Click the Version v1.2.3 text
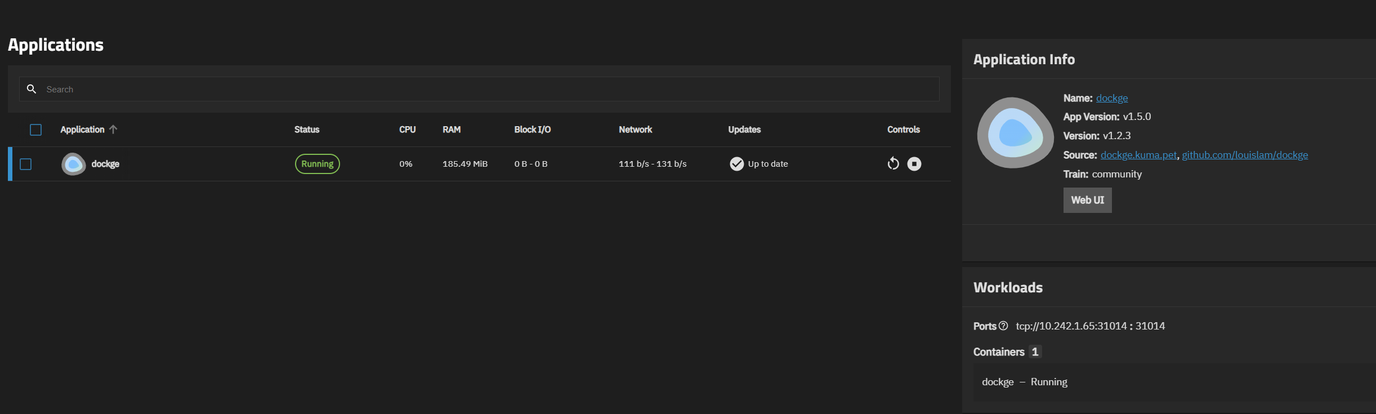Viewport: 1376px width, 414px height. click(x=1097, y=136)
